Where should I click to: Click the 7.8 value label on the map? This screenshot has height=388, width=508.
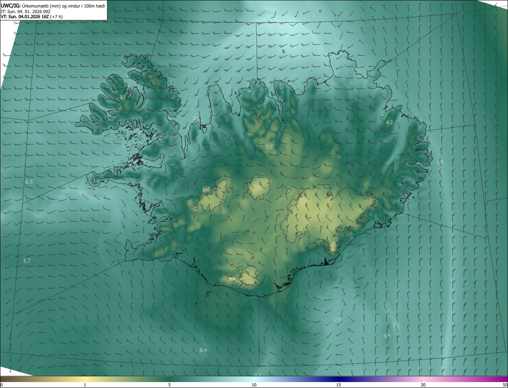[196, 118]
